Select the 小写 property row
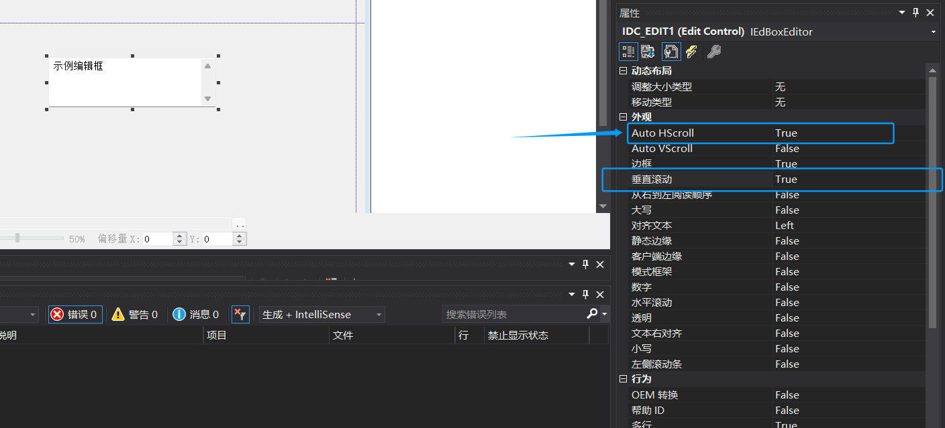Viewport: 945px width, 428px height. [777, 348]
